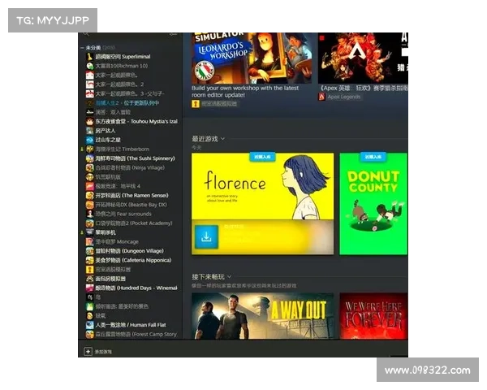Click the Fear surrounds game icon
Image resolution: width=487 pixels, height=390 pixels.
click(x=90, y=214)
